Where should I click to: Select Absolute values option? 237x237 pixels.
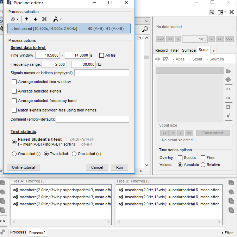180,165
